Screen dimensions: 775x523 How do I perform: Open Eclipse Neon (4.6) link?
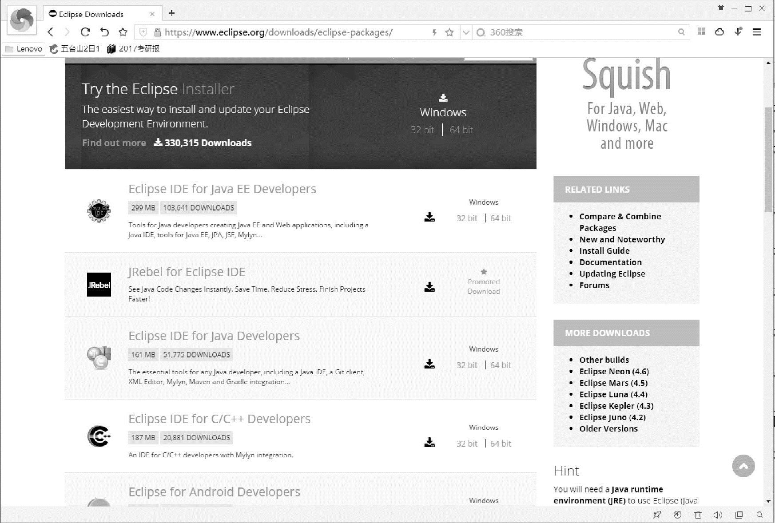(614, 372)
